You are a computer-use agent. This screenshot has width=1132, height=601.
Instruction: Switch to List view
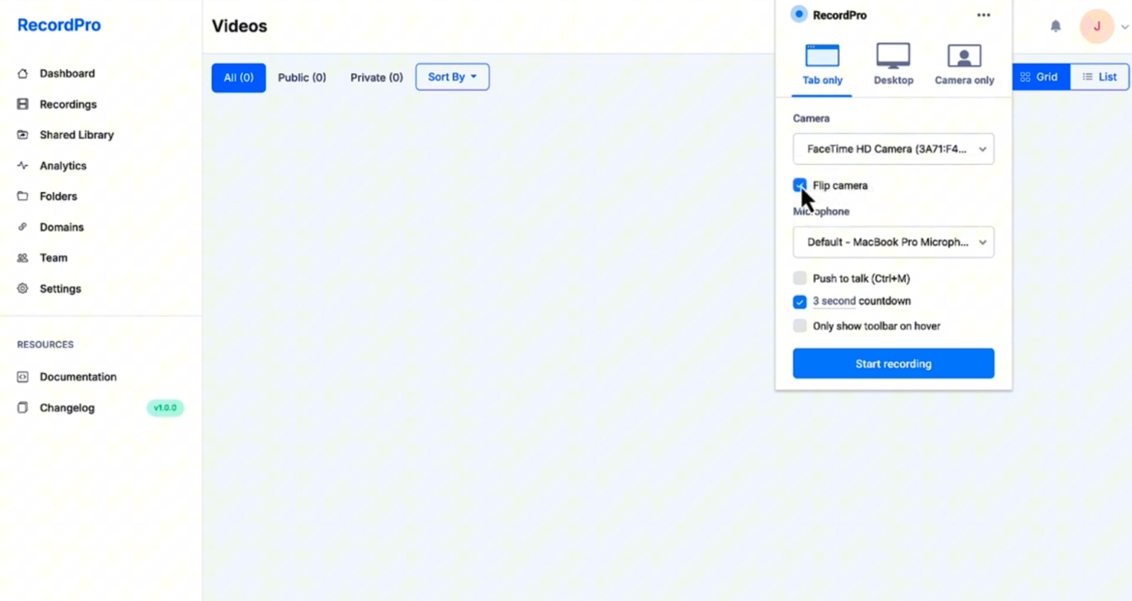(1099, 77)
